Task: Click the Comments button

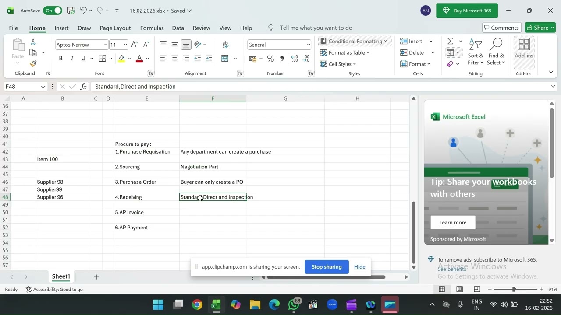Action: (x=501, y=28)
